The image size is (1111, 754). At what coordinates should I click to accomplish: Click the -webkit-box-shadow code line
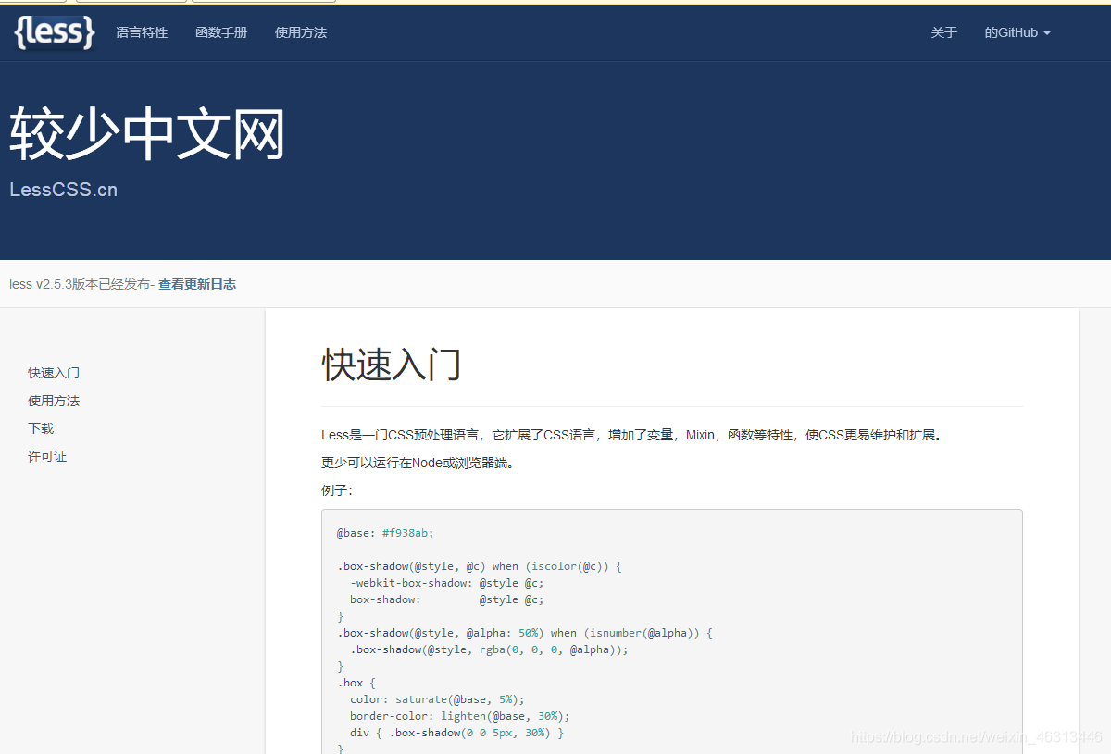tap(447, 583)
